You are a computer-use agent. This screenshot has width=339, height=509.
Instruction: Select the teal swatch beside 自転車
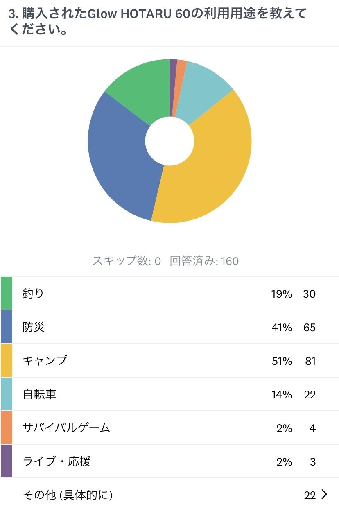click(x=7, y=394)
